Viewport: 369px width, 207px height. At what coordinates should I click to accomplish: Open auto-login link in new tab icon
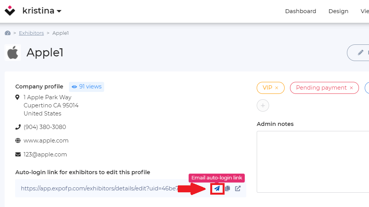238,188
